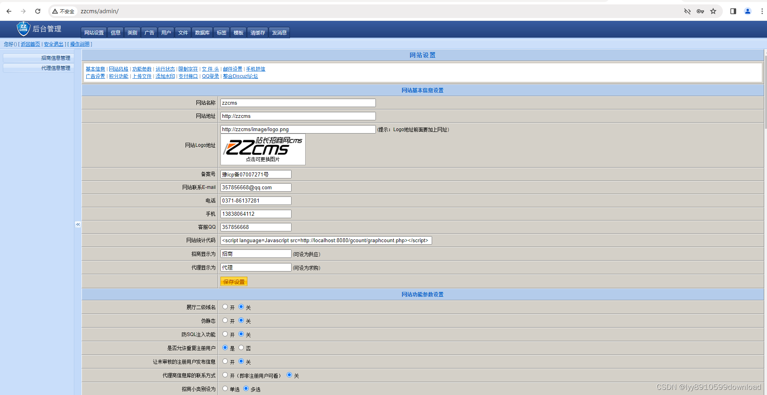This screenshot has height=395, width=767.
Task: Open the 信息 menu tab
Action: (x=116, y=32)
